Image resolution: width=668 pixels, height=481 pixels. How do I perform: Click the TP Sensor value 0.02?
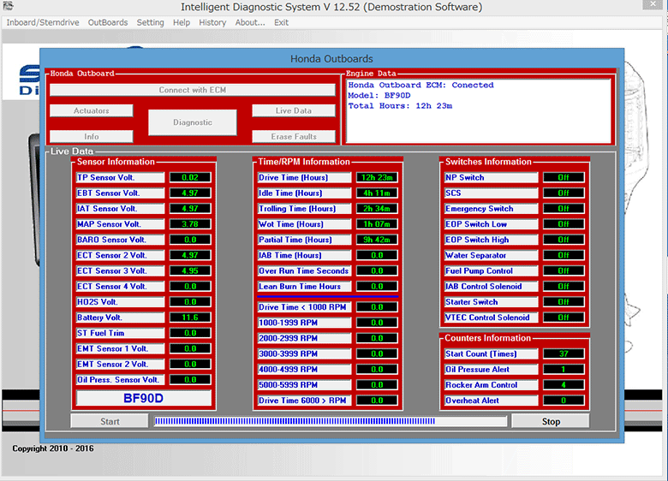[190, 177]
